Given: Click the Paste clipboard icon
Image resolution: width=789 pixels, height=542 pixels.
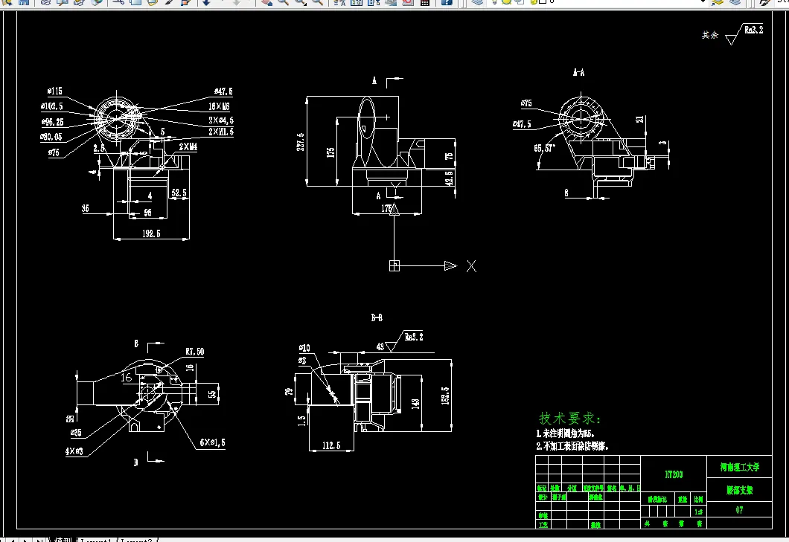Looking at the screenshot, I should [151, 2].
